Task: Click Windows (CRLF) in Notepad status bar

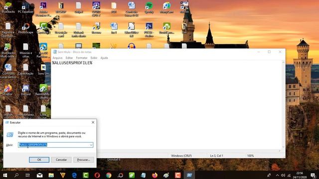Action: pyautogui.click(x=181, y=156)
